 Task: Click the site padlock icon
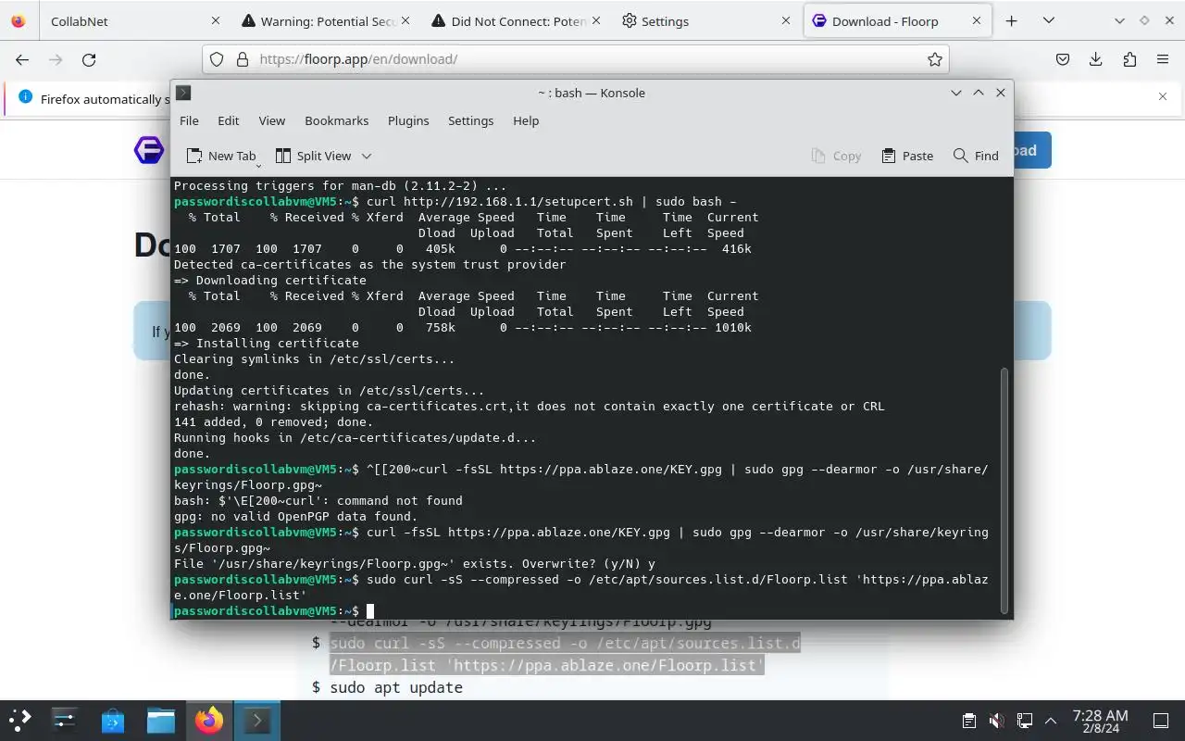coord(243,59)
